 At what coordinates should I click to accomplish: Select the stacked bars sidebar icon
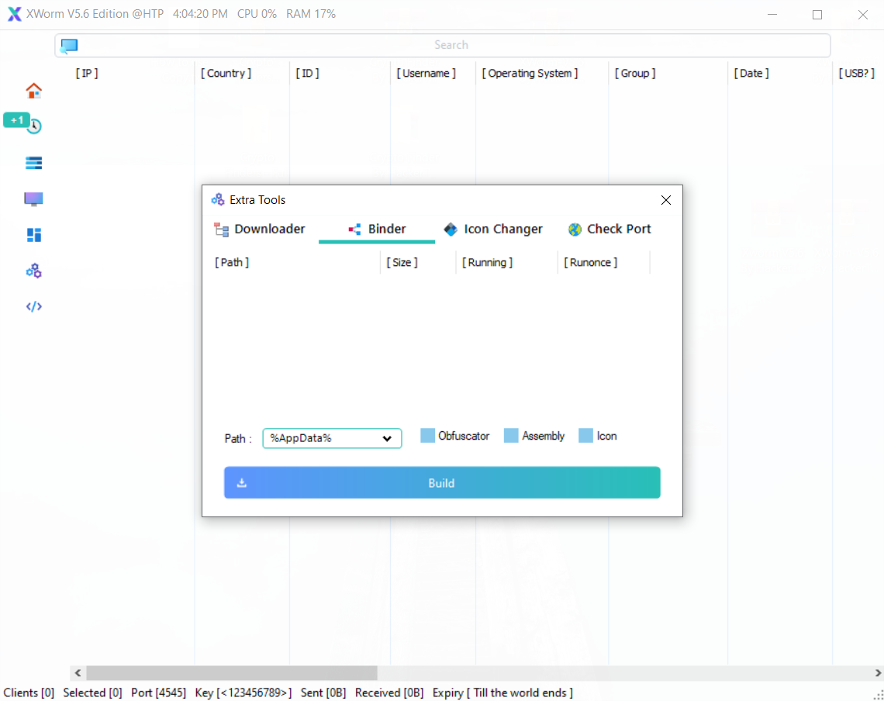pyautogui.click(x=33, y=163)
